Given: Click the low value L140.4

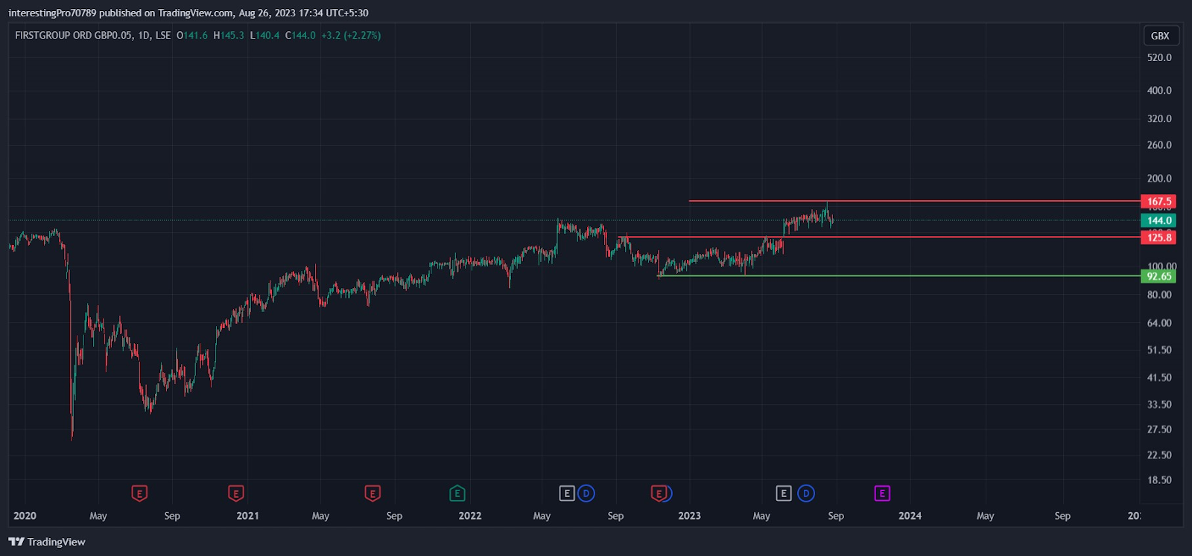Looking at the screenshot, I should tap(265, 35).
